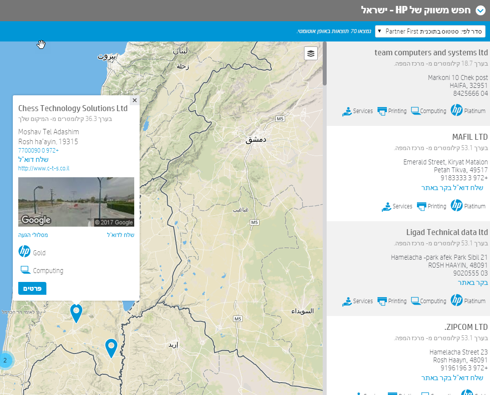
Task: Click the Damascus city label on map
Action: pos(256,139)
